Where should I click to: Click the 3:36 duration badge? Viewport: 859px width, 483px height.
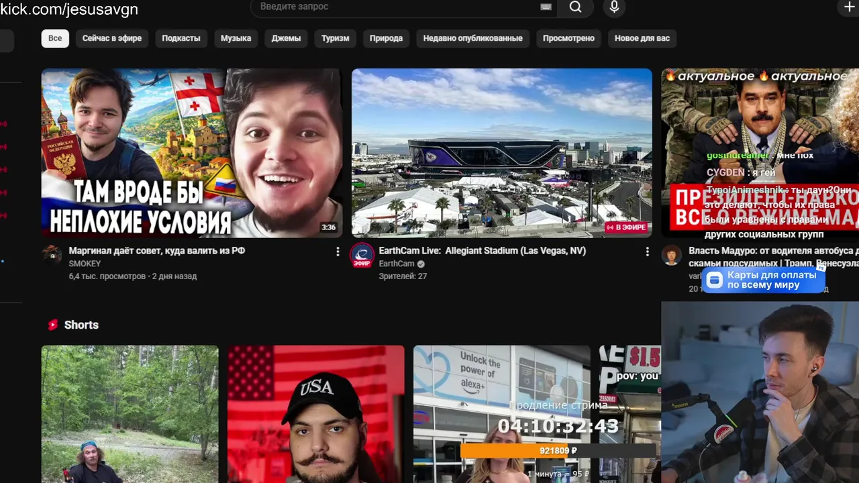pyautogui.click(x=328, y=227)
